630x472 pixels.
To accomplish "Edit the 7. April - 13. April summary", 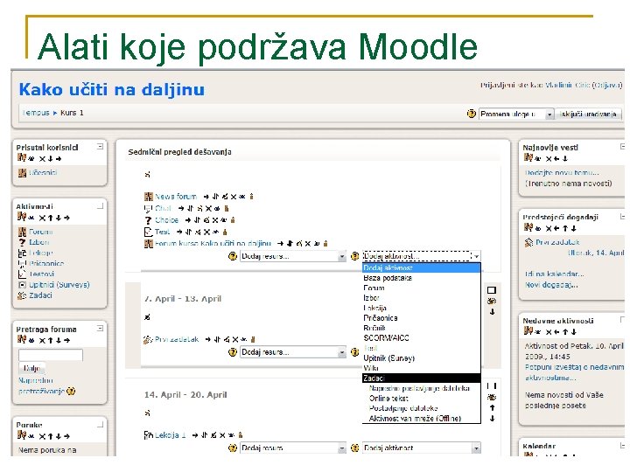I will coord(147,317).
